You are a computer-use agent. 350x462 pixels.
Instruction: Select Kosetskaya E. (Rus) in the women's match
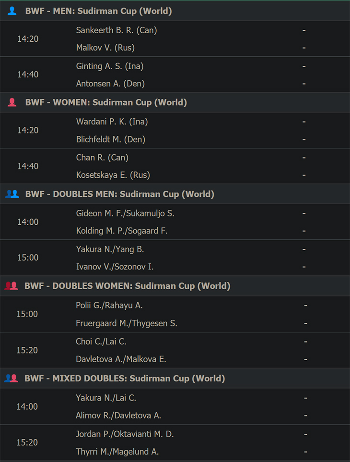pyautogui.click(x=113, y=175)
